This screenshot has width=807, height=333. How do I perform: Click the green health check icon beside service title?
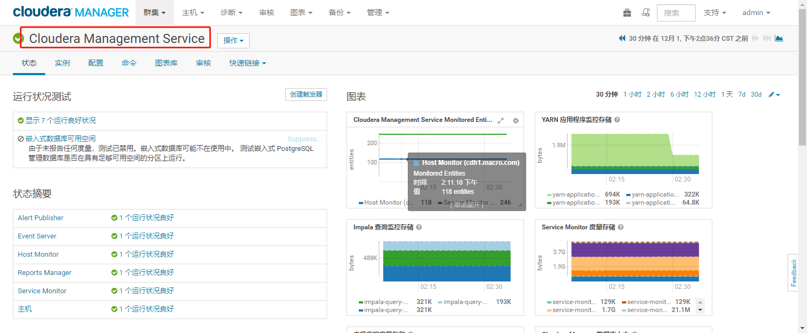coord(19,39)
